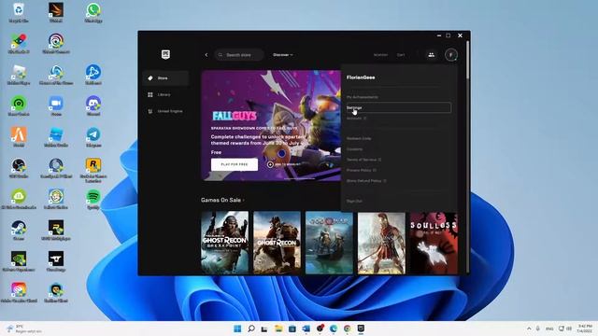598x336 pixels.
Task: Open the Discord desktop icon
Action: coord(93,105)
